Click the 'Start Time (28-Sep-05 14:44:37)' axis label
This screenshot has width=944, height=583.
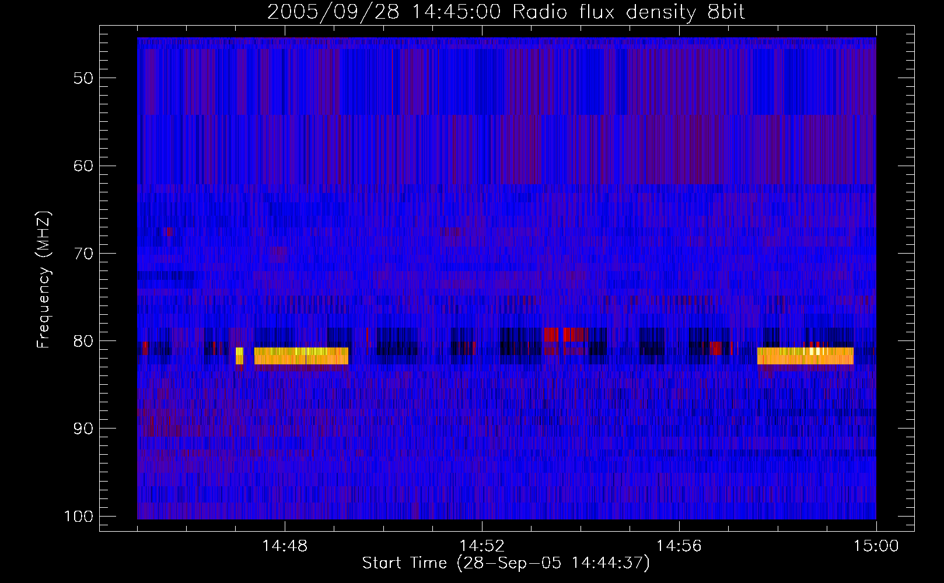coord(506,563)
